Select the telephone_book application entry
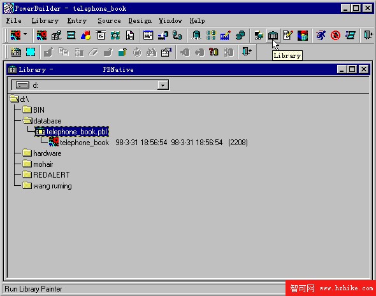376x296 pixels. [79, 142]
